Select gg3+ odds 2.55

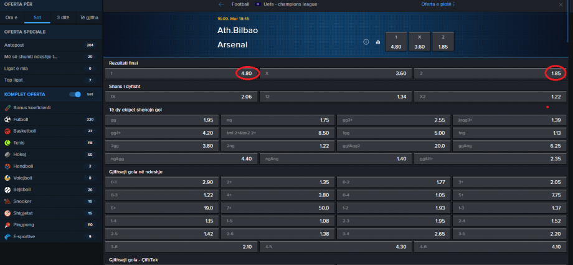[394, 120]
